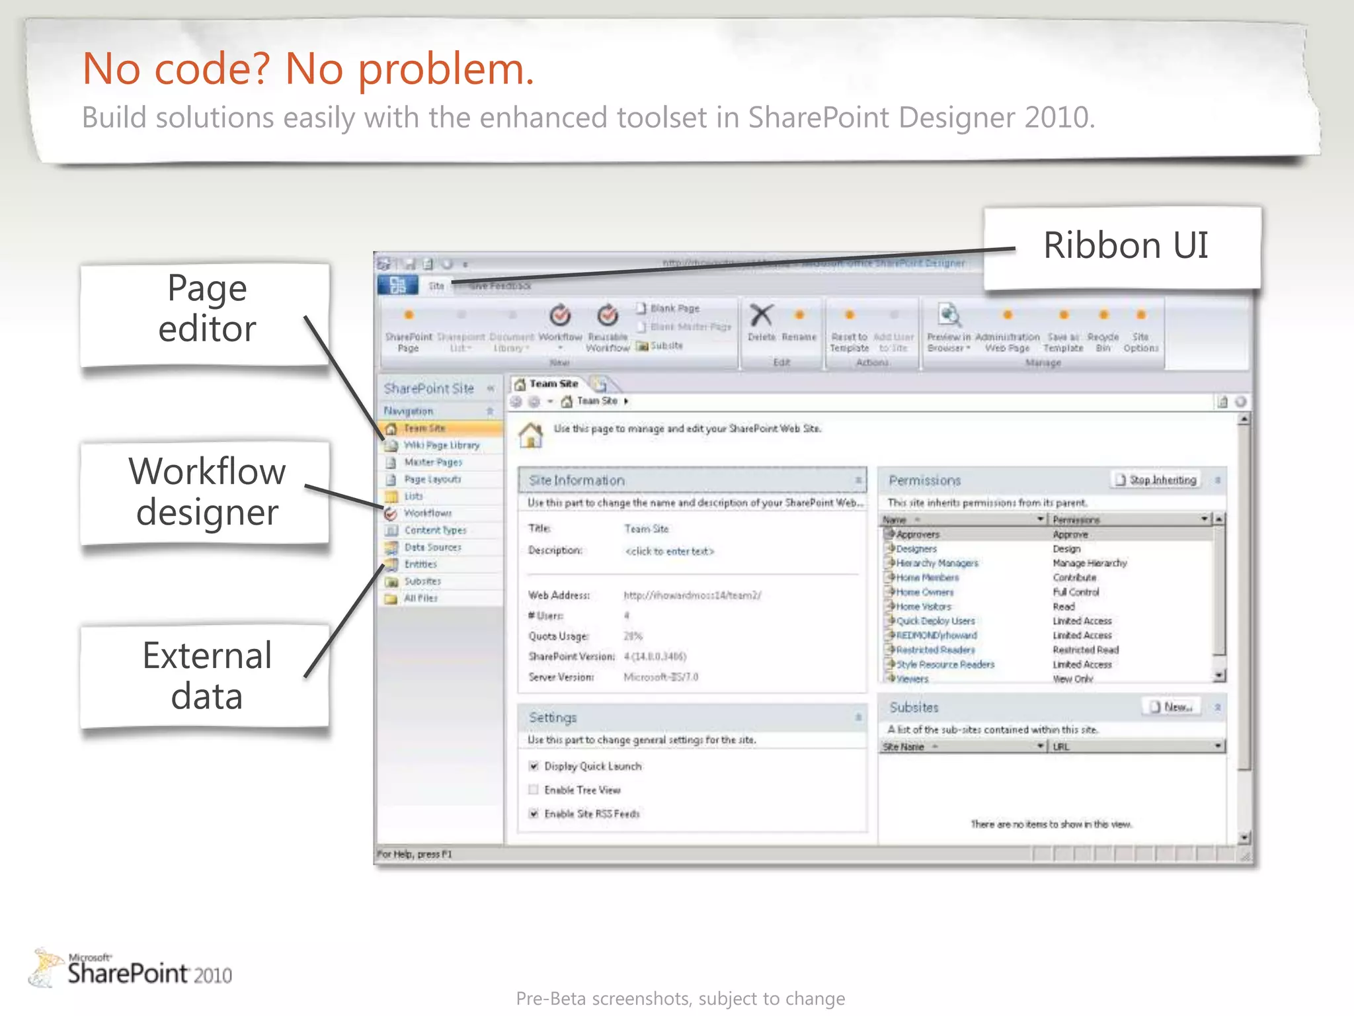Collapse the Settings panel
Screen dimensions: 1354x1016
[x=858, y=717]
